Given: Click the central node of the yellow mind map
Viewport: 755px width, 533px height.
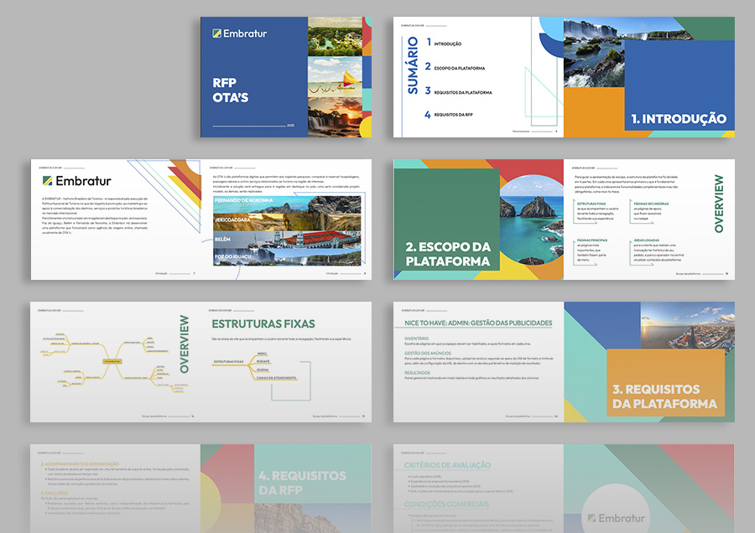Looking at the screenshot, I should pos(112,360).
